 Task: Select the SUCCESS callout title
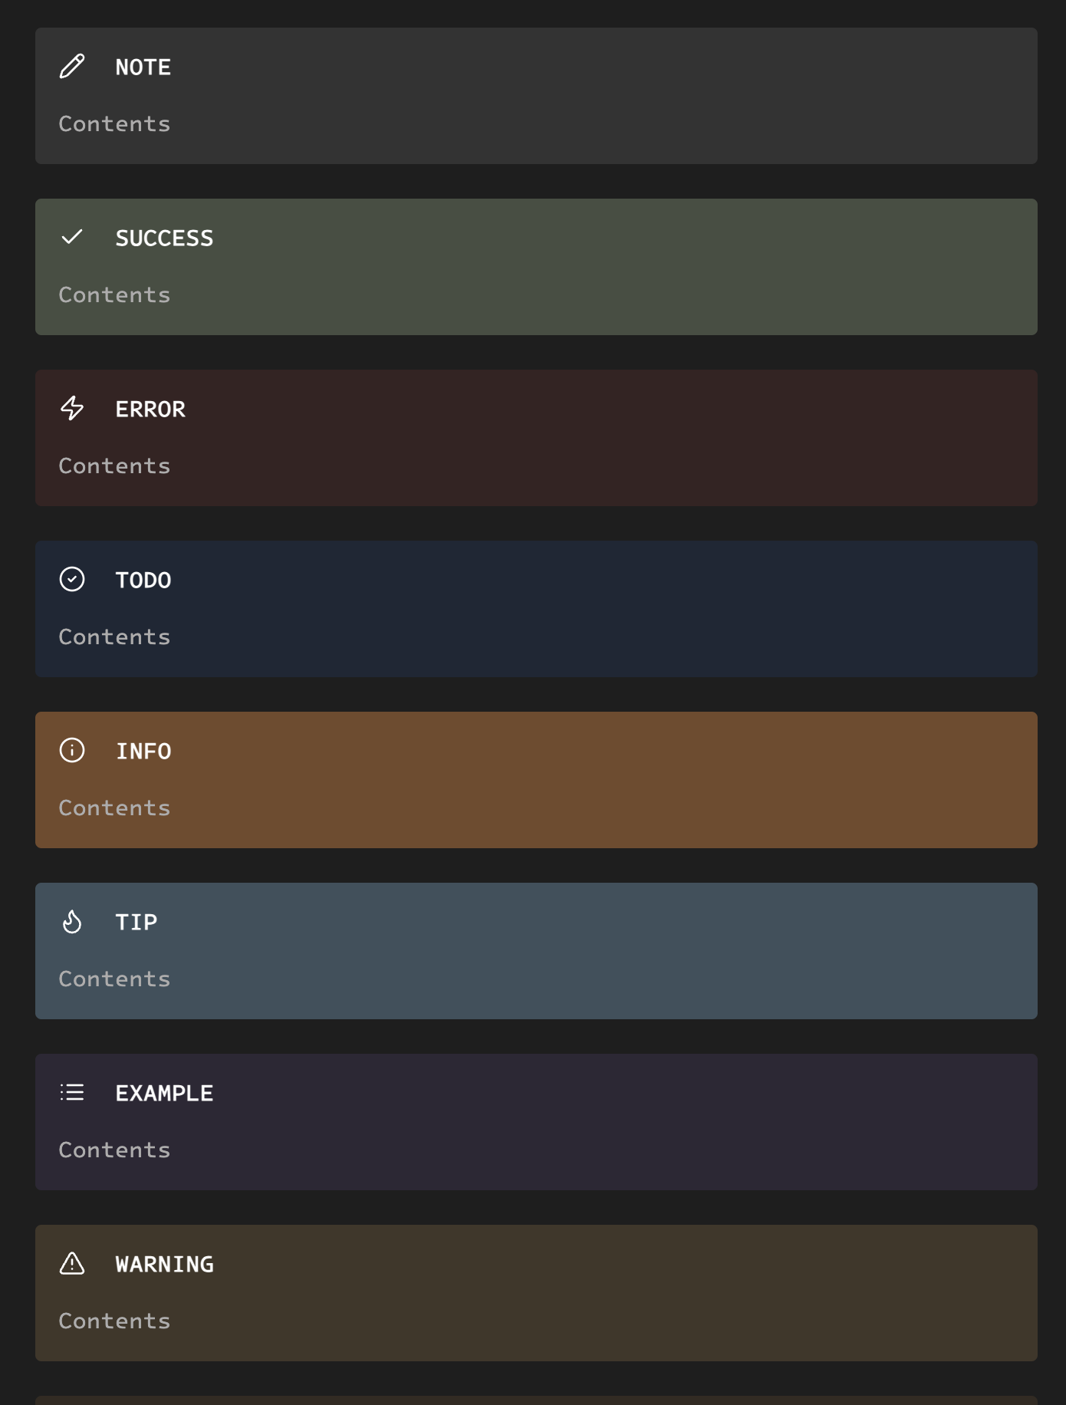(x=164, y=239)
